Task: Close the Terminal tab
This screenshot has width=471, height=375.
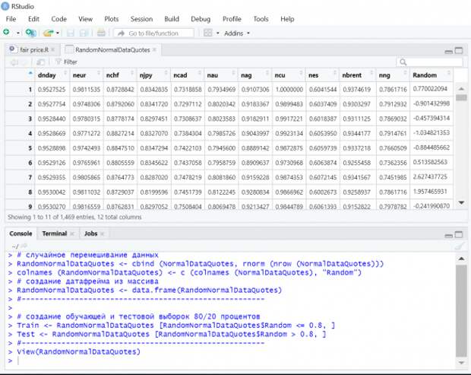Action: tap(72, 234)
